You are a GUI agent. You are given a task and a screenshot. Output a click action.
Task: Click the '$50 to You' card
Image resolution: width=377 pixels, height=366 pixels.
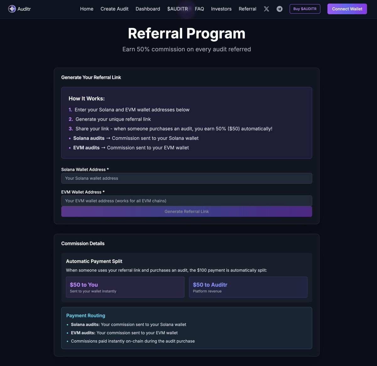(x=125, y=287)
